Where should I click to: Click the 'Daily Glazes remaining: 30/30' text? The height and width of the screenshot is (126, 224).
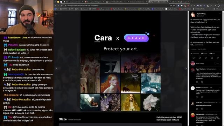coord(169,117)
